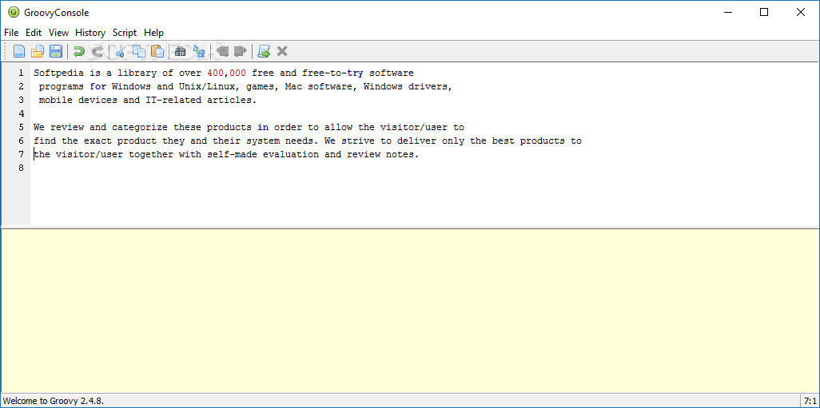Click "self-made evaluation" on line 7

(262, 155)
